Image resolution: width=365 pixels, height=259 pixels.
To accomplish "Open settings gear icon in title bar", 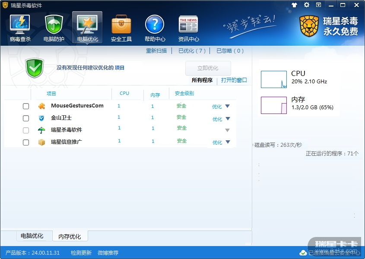I will [x=307, y=5].
